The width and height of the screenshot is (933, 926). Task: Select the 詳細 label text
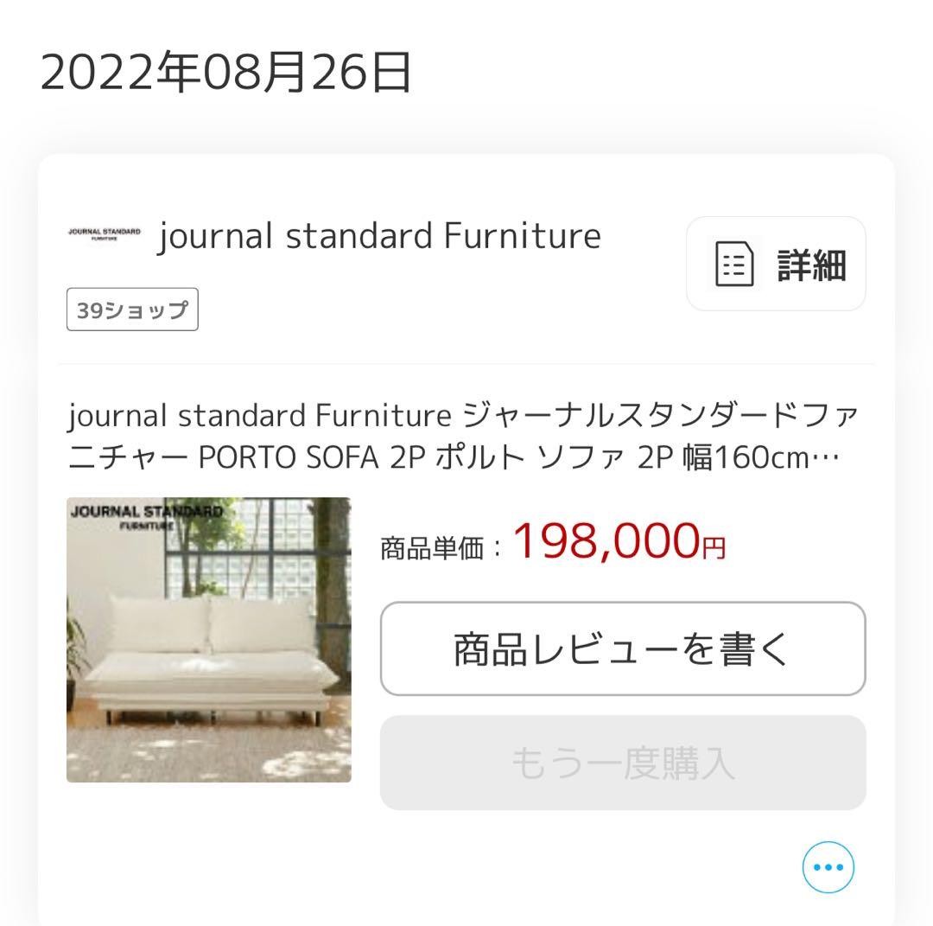coord(810,264)
